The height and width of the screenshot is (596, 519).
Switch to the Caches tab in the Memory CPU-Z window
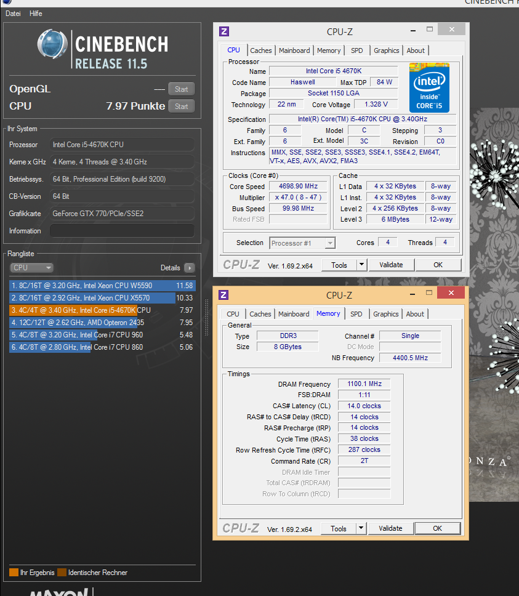point(260,314)
